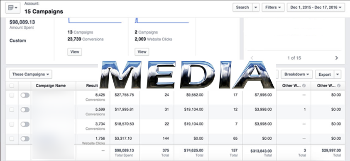350x161 pixels.
Task: Click info icon on first Other W... column
Action: (x=304, y=86)
